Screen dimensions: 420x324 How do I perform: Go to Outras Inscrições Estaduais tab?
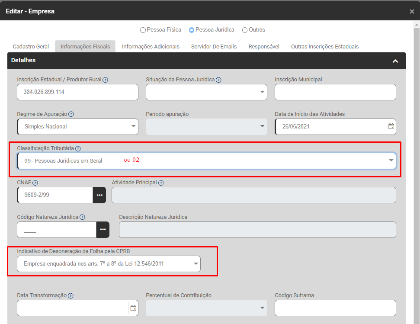coord(325,46)
